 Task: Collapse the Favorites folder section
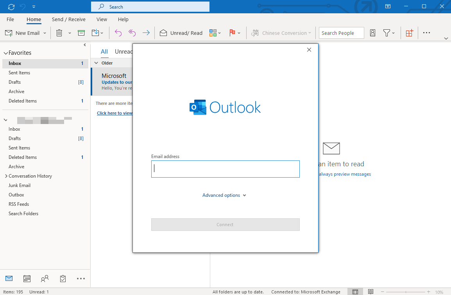5,52
